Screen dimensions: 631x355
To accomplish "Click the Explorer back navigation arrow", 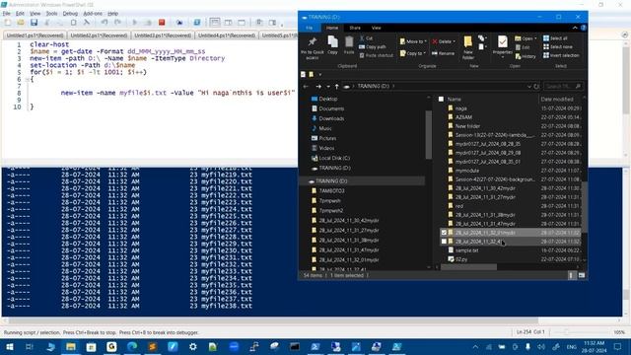I will tap(306, 86).
